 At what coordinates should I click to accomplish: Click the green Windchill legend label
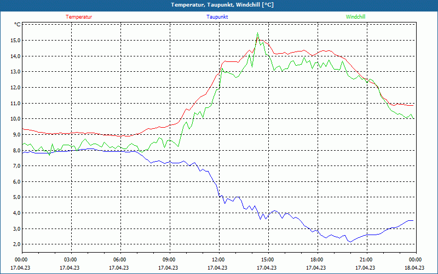tap(355, 17)
